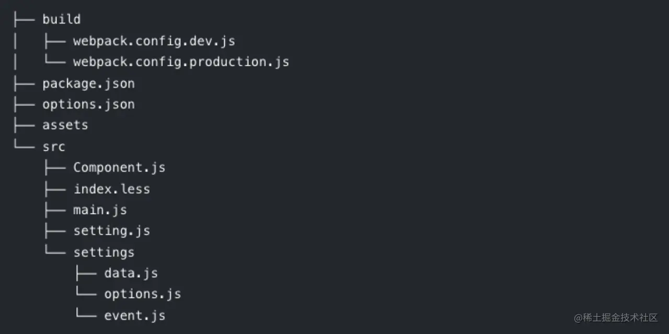This screenshot has width=669, height=334.
Task: Open webpack.config.production.js file entry
Action: (181, 62)
